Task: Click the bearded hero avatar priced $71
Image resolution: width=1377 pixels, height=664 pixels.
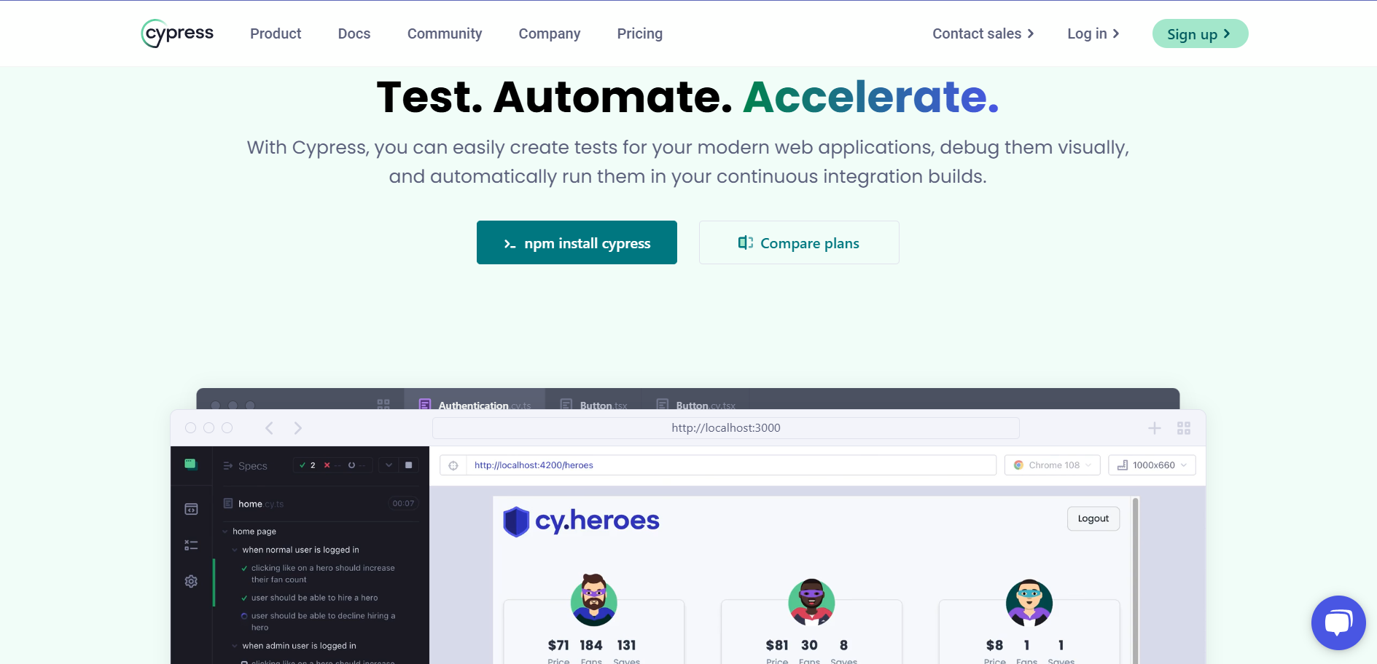Action: (593, 601)
